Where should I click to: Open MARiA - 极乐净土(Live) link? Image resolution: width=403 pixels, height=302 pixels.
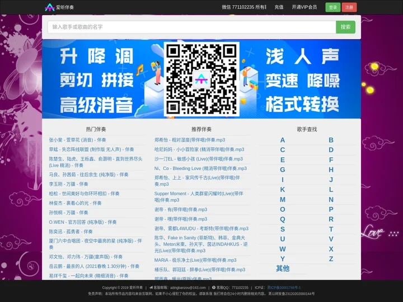click(x=195, y=260)
